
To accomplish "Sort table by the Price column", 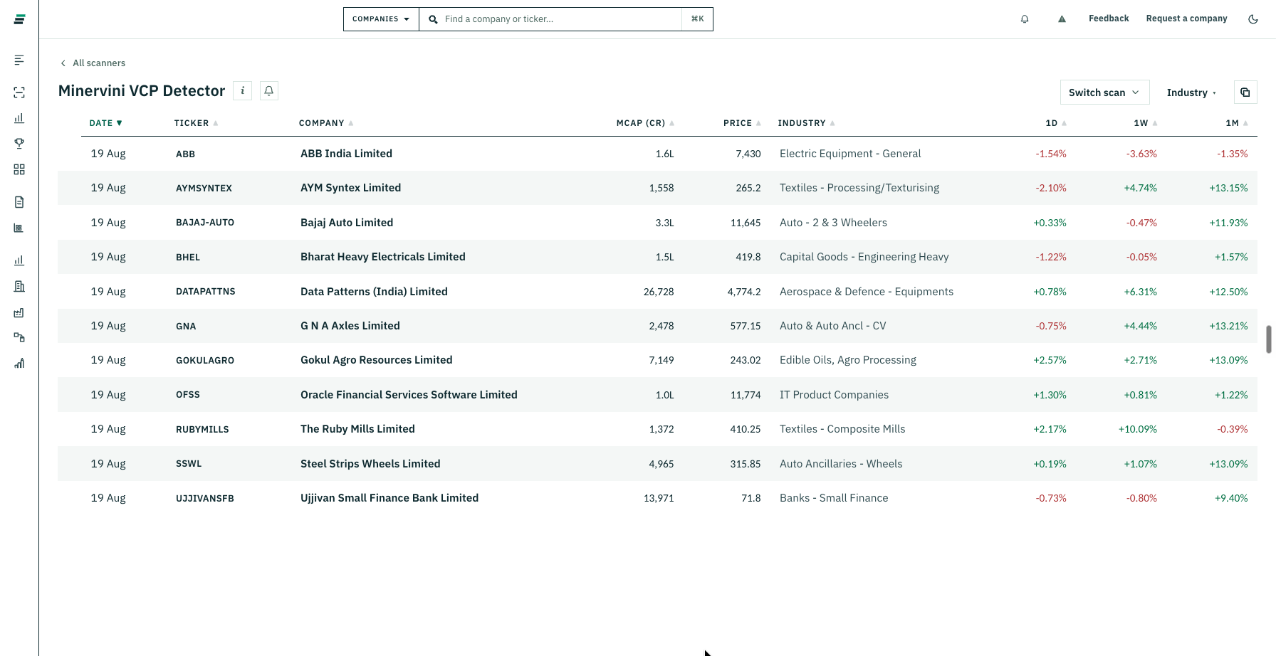I will tap(742, 123).
